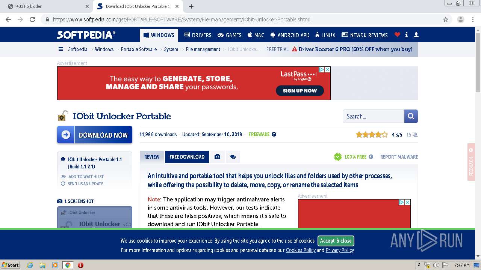Reload the page with refresh icon
Screen dimensions: 481x270
tap(32, 19)
